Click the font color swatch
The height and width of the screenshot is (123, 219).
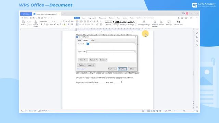point(68,25)
